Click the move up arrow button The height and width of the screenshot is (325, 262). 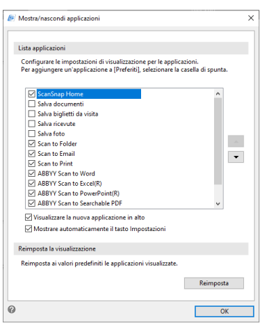(x=236, y=141)
